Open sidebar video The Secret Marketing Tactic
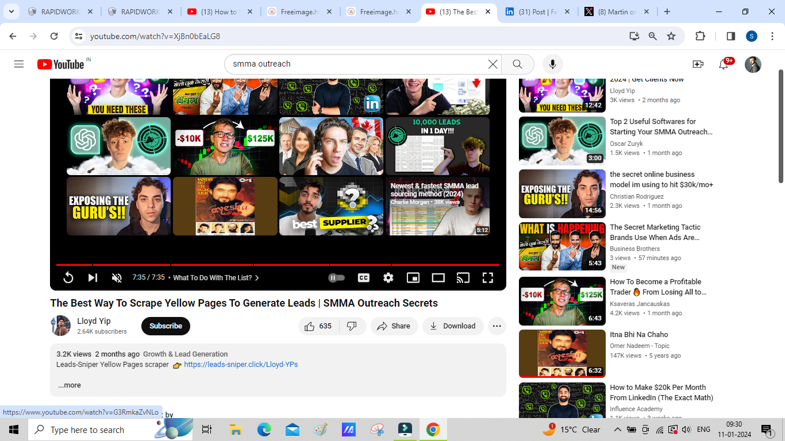This screenshot has width=785, height=441. click(x=655, y=233)
